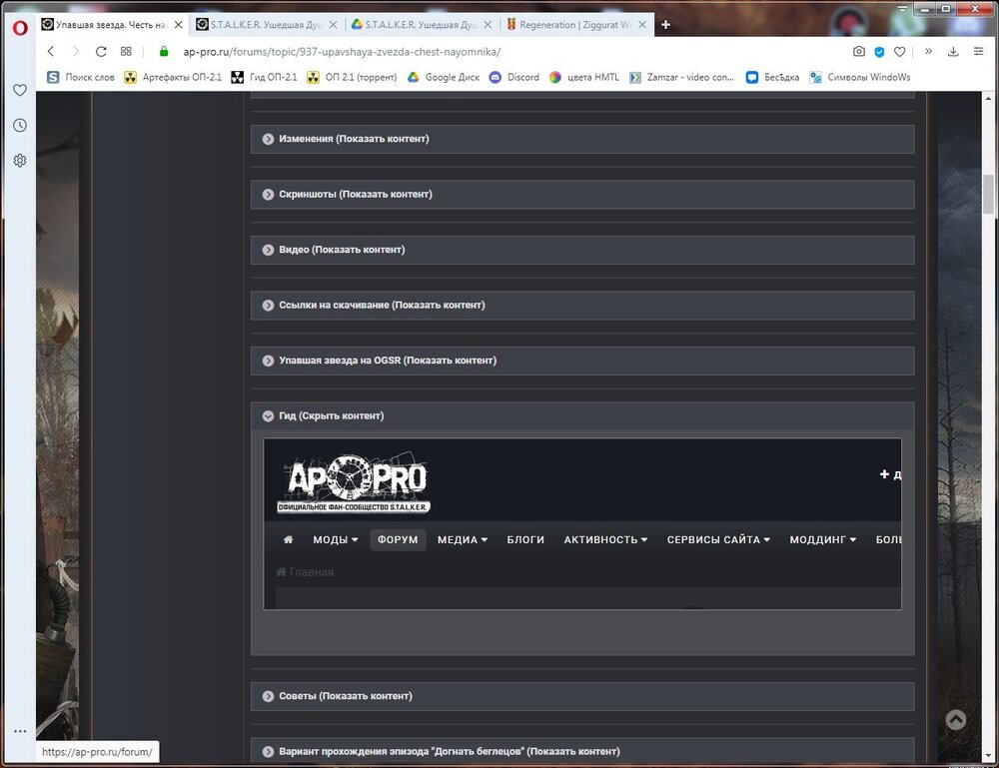
Task: Open the ad-blocker shield icon in address bar
Action: click(879, 51)
